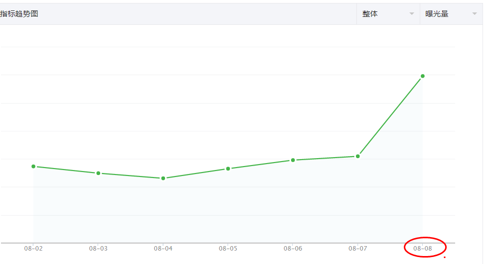The width and height of the screenshot is (496, 264).
Task: Click the 08-04 x-axis date label
Action: click(x=163, y=248)
